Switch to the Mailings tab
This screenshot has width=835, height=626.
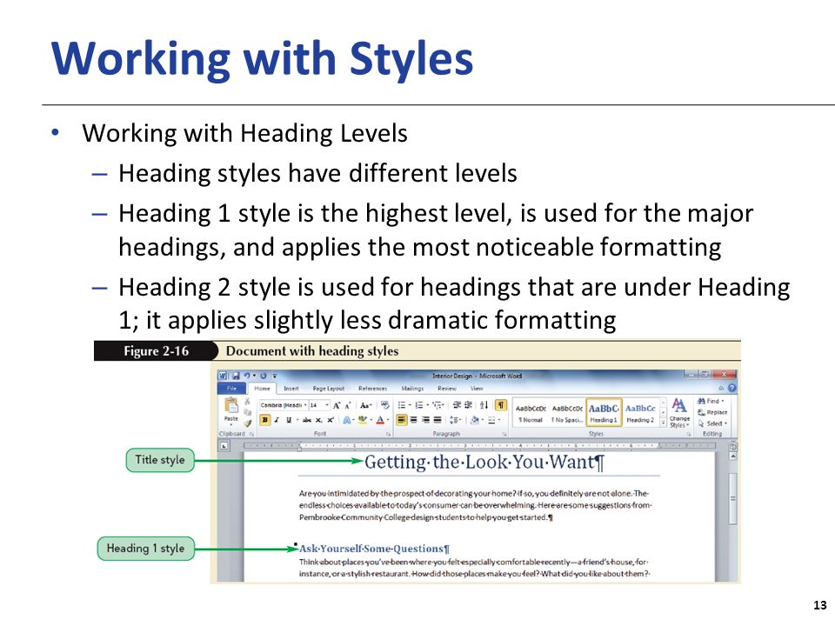click(412, 389)
